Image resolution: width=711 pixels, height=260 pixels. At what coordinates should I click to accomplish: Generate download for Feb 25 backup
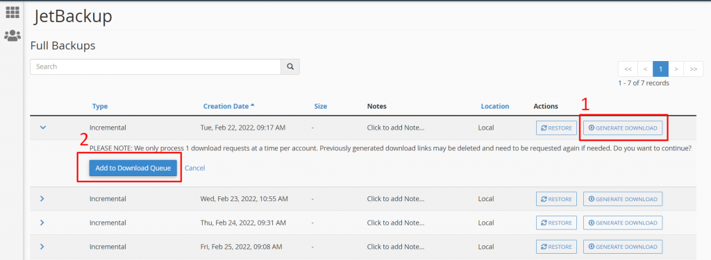[x=623, y=247]
